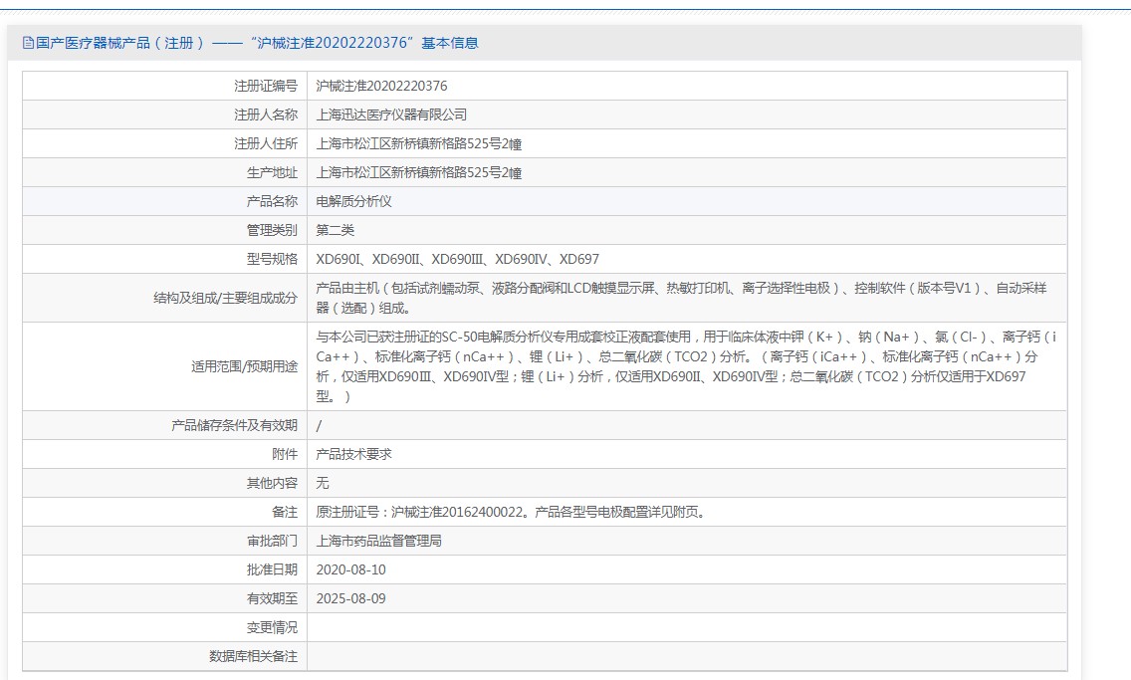Select the company name 上海迅达医疗仪器有限公司

pyautogui.click(x=391, y=114)
